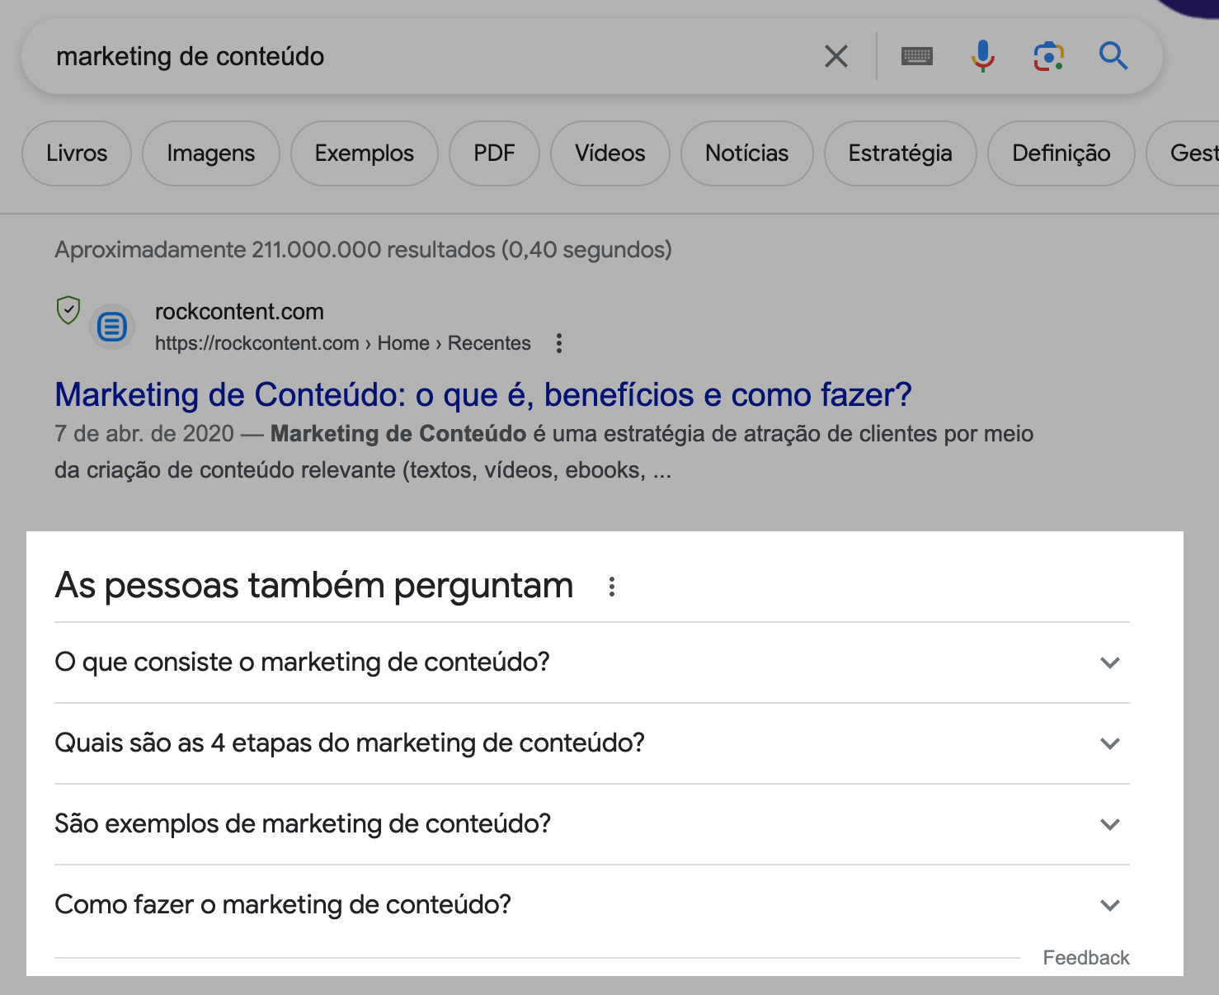Screen dimensions: 1219x995
Task: Switch to Vídeos results
Action: point(610,153)
